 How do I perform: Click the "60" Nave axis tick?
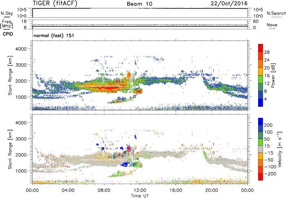click(x=256, y=21)
